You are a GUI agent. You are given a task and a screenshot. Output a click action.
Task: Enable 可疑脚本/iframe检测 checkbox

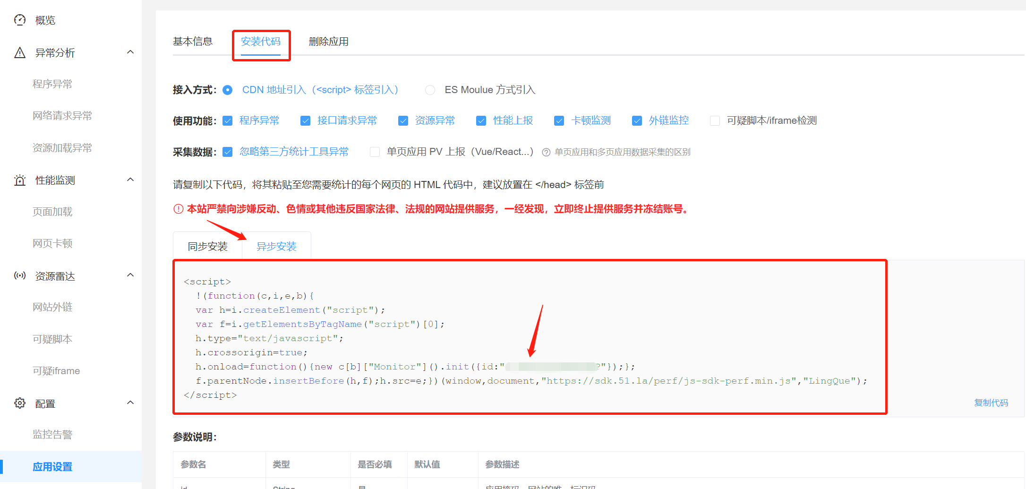pos(715,120)
